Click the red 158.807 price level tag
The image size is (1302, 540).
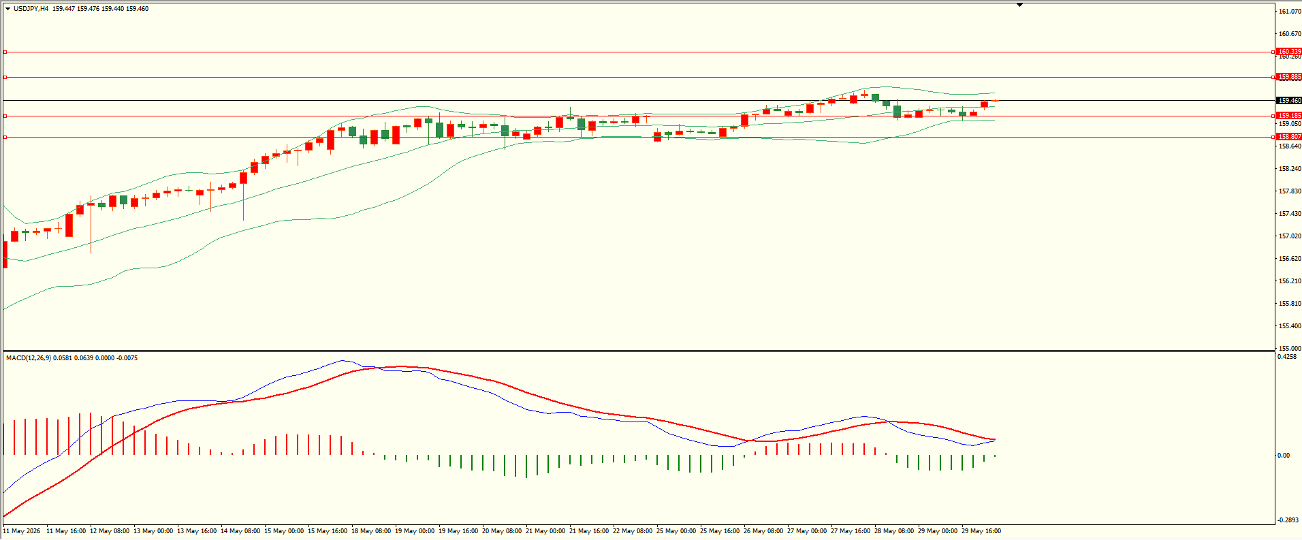coord(1289,137)
